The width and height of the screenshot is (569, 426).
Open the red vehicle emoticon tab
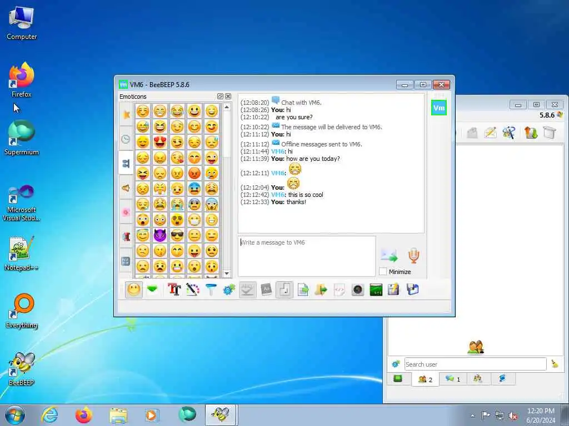pyautogui.click(x=126, y=236)
